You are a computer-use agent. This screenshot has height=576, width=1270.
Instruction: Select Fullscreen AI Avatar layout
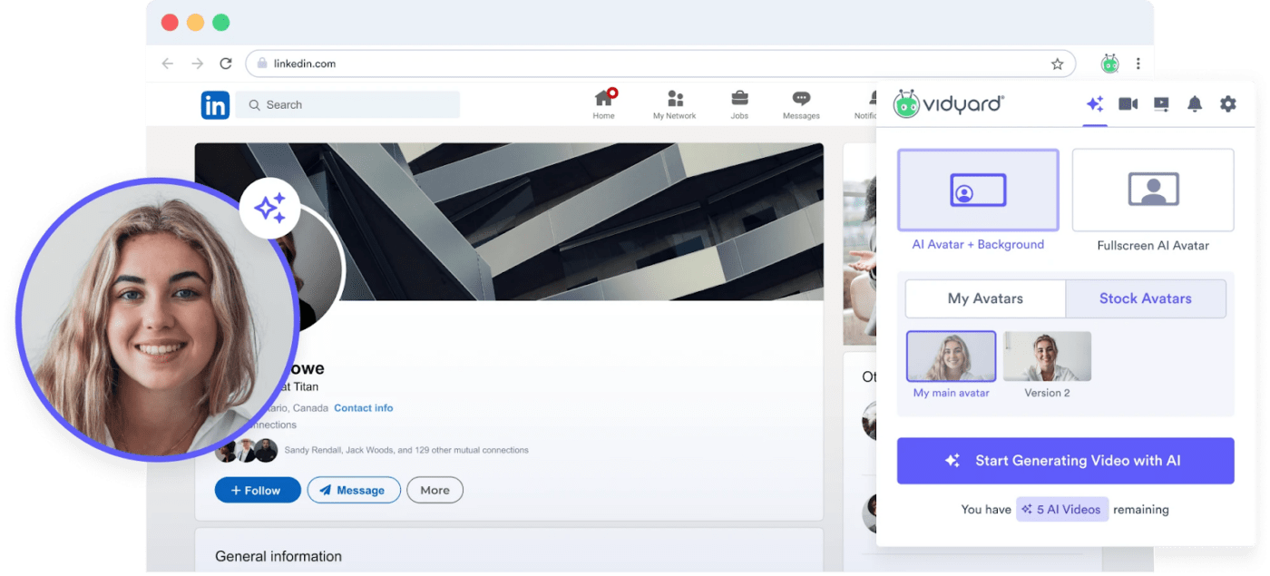pos(1153,190)
